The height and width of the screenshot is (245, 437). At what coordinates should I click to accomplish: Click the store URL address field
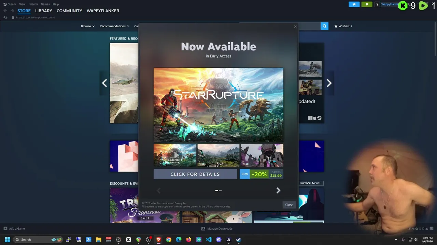[35, 17]
